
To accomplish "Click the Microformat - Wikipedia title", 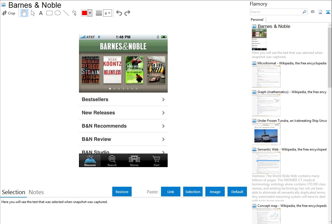I will [292, 63].
